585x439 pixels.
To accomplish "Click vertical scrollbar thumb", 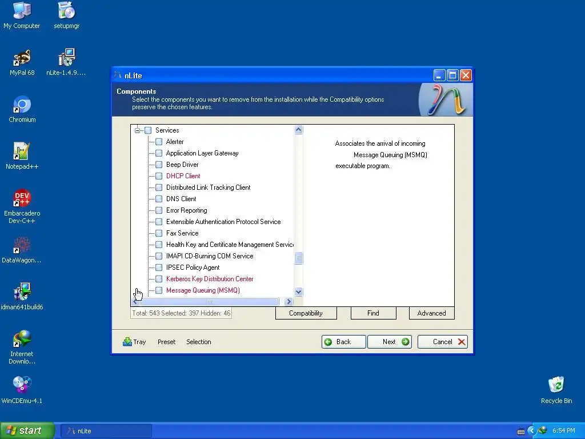I will click(x=298, y=258).
